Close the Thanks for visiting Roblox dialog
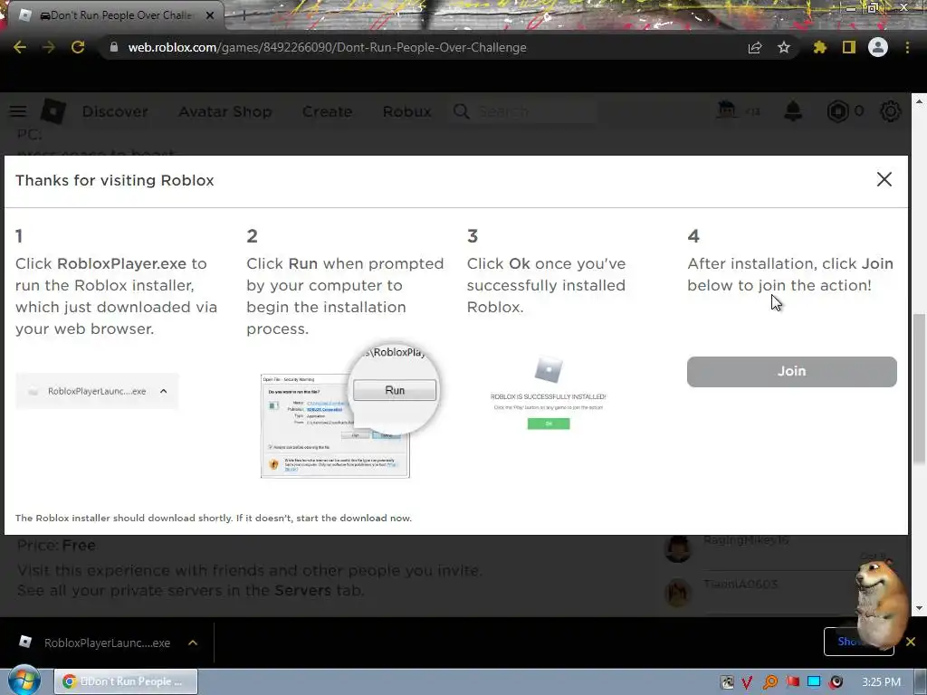Image resolution: width=927 pixels, height=695 pixels. click(x=884, y=179)
